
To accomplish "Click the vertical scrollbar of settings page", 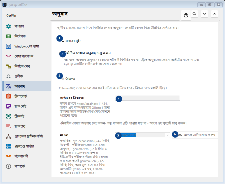I will pos(220,47).
